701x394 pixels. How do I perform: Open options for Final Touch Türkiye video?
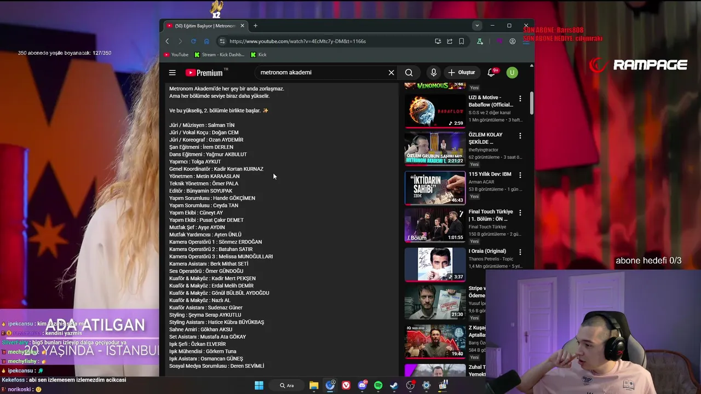click(520, 212)
